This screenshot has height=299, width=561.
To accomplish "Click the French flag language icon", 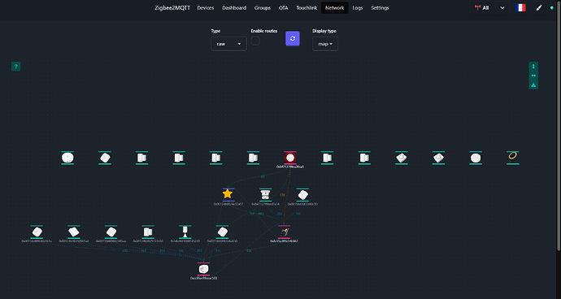I will [x=520, y=8].
